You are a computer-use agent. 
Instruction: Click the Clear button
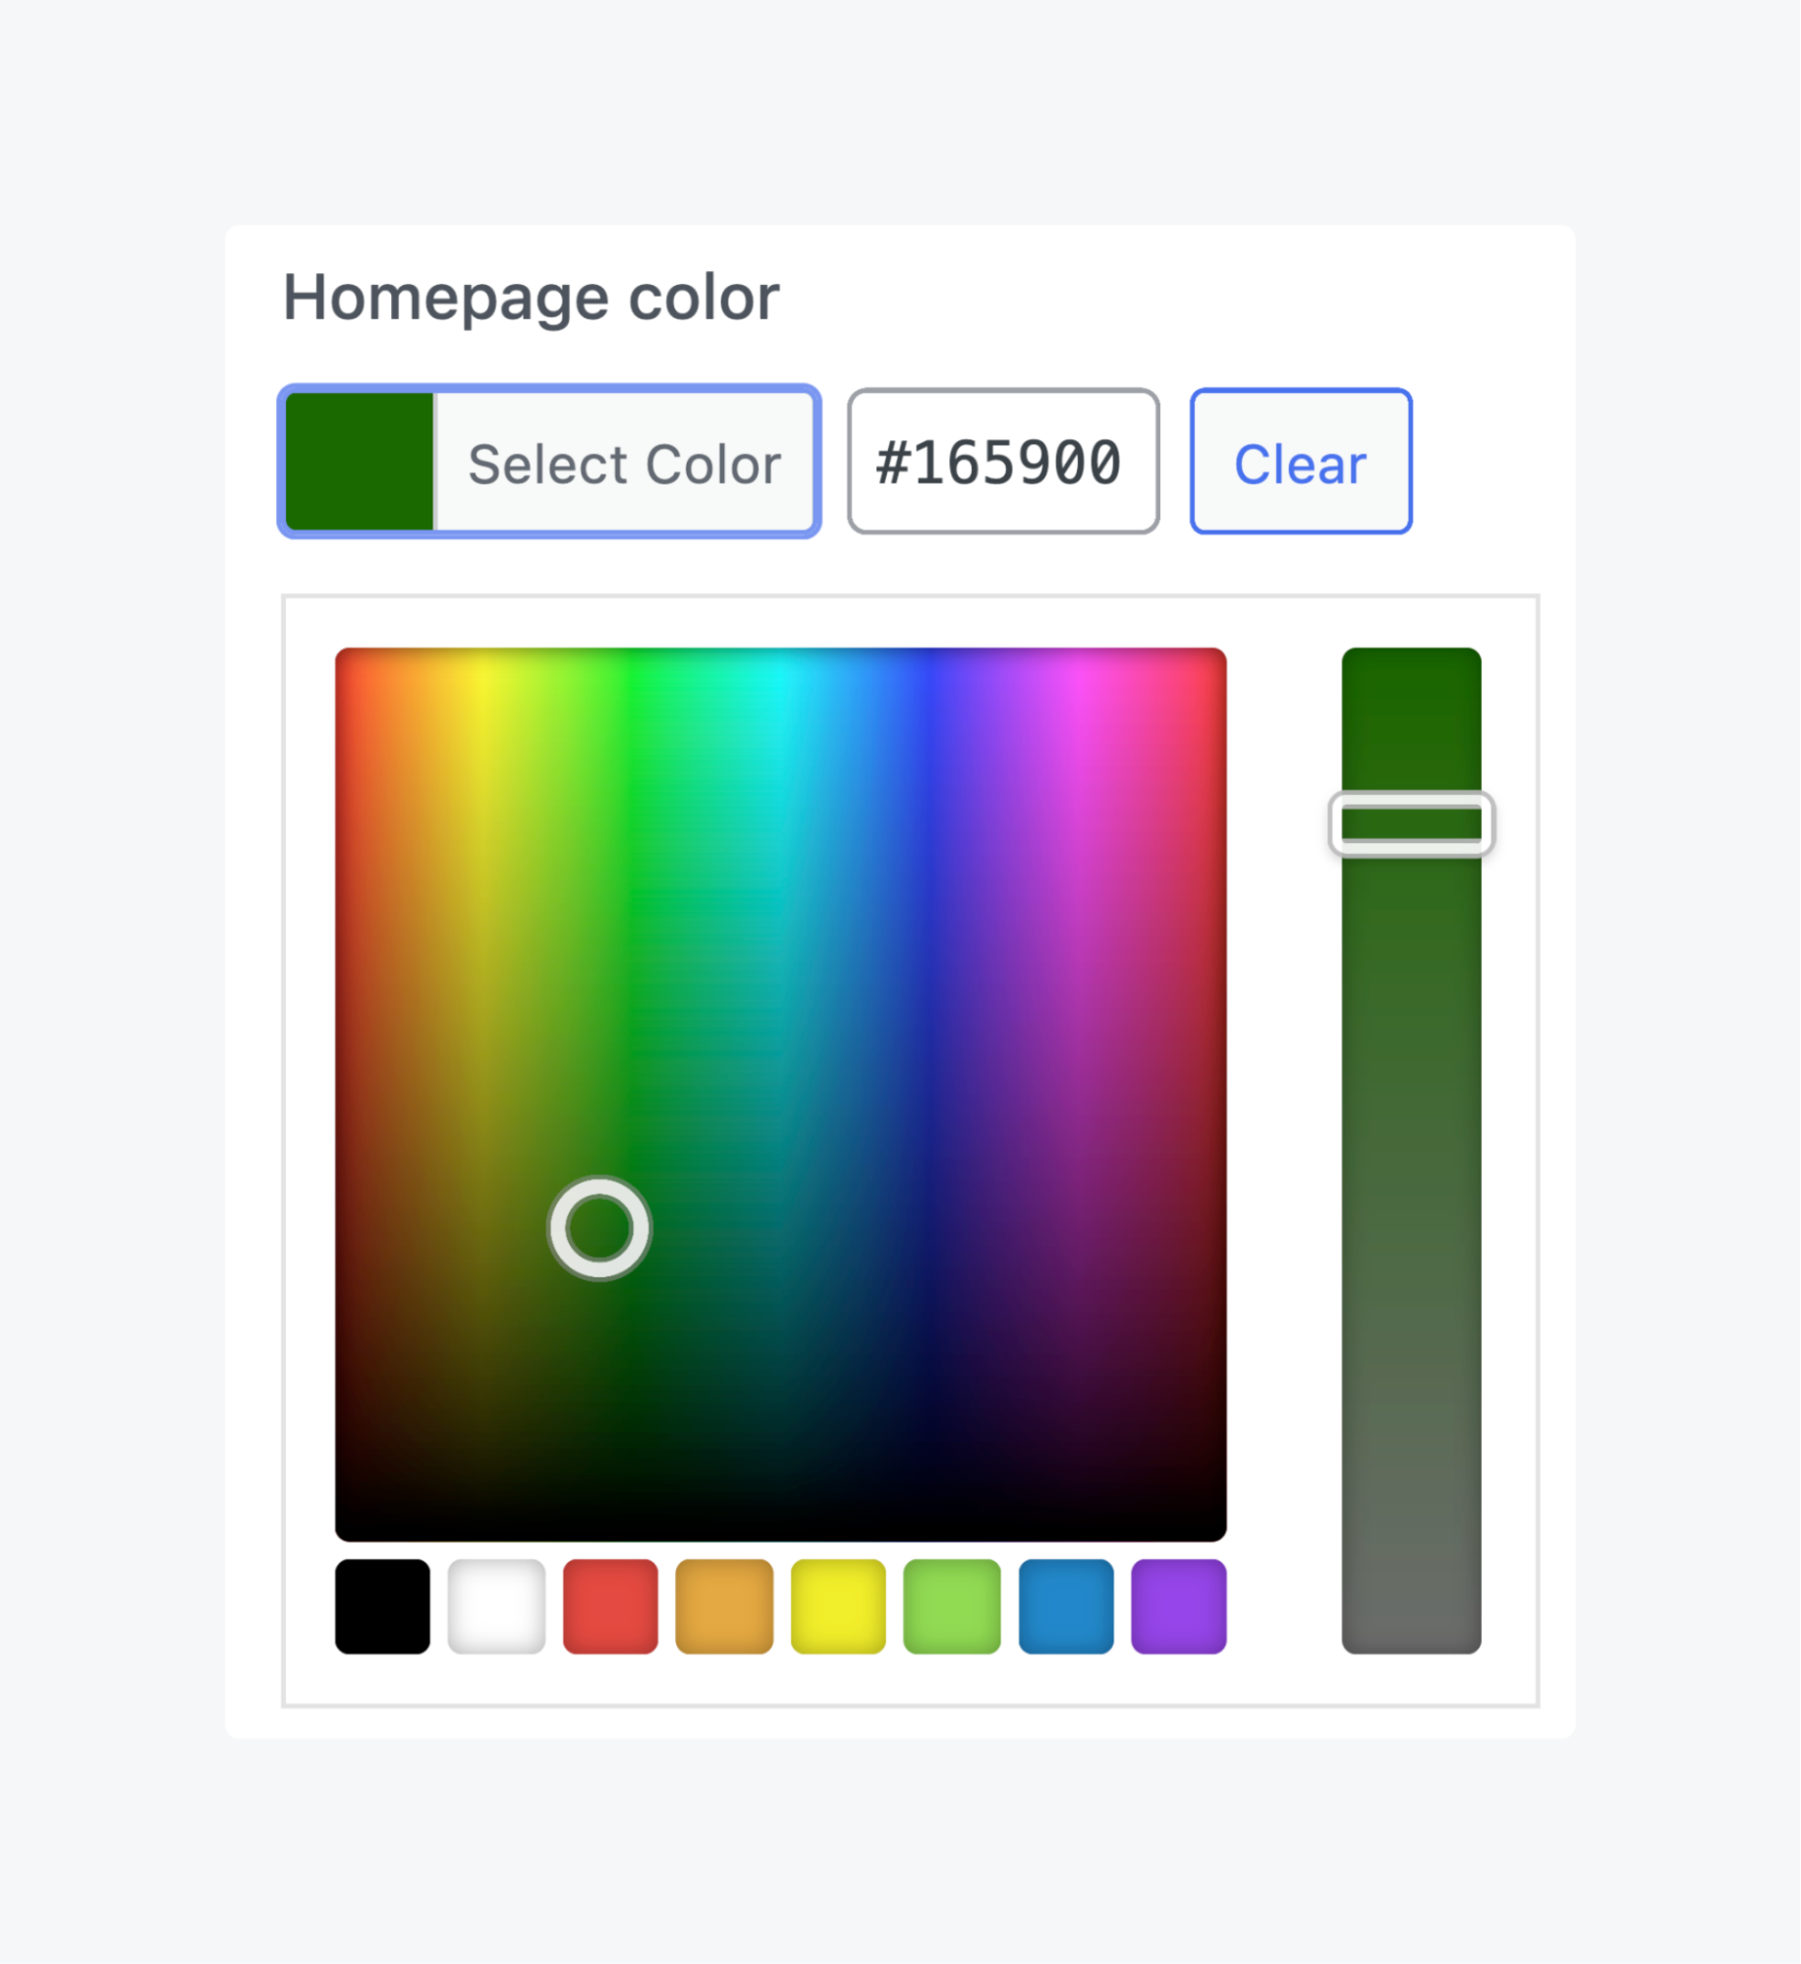tap(1299, 462)
